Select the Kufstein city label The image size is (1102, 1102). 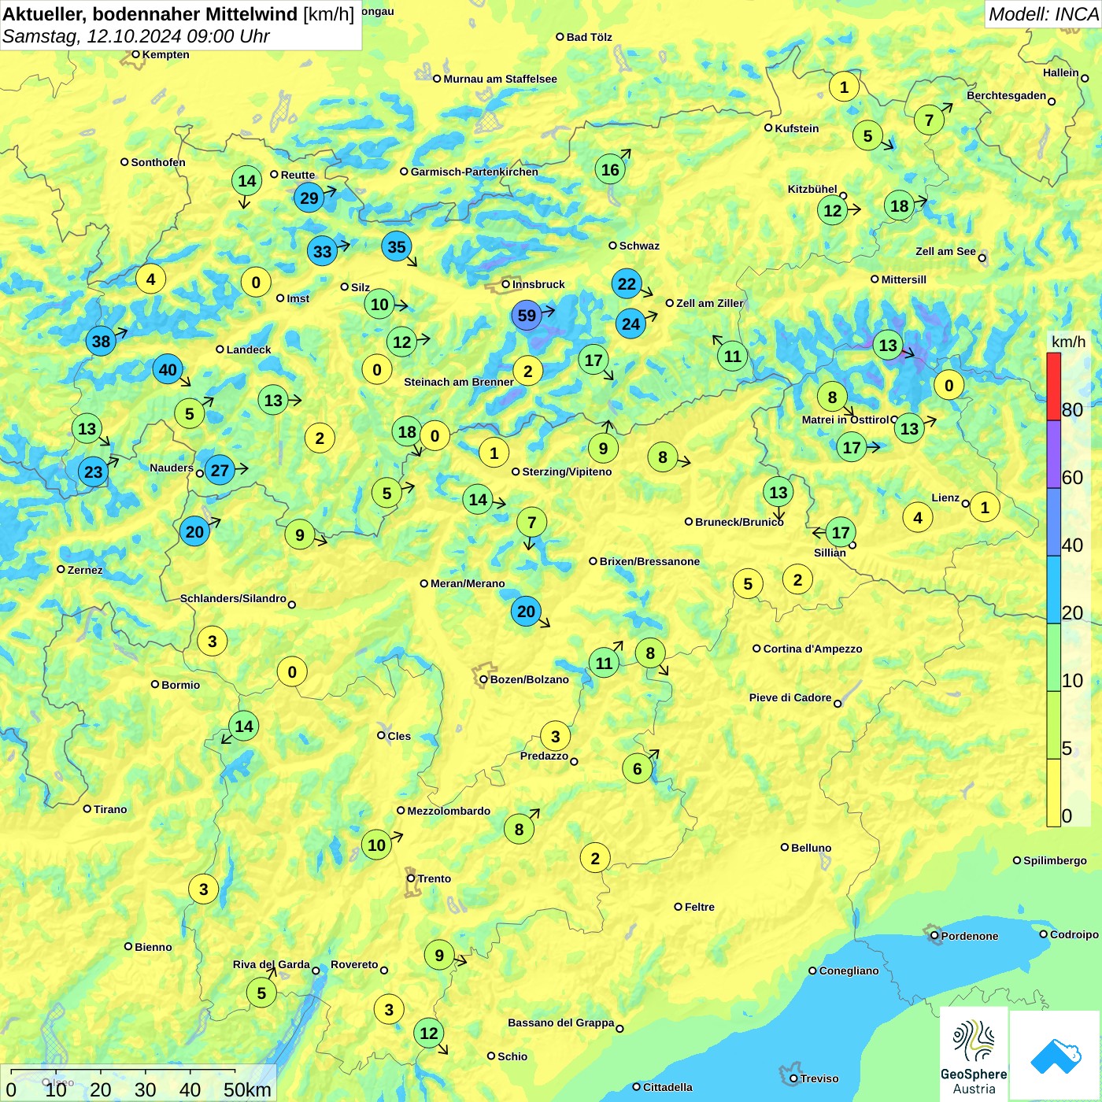[797, 128]
